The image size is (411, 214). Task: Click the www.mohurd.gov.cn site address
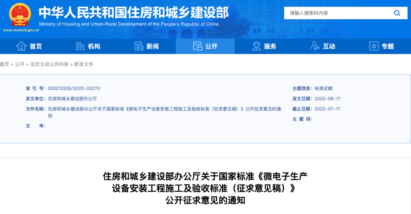pos(21,30)
